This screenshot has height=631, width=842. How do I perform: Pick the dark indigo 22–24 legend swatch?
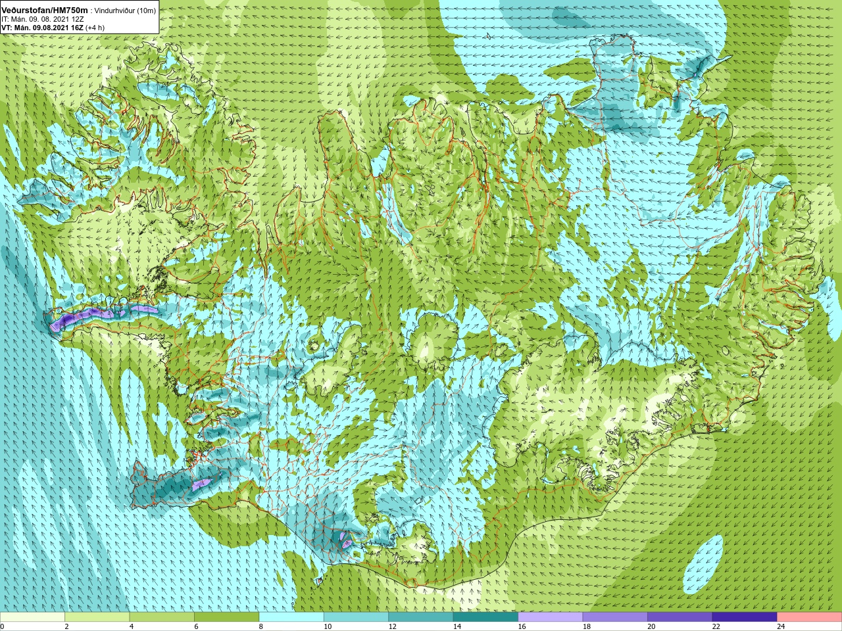(745, 617)
